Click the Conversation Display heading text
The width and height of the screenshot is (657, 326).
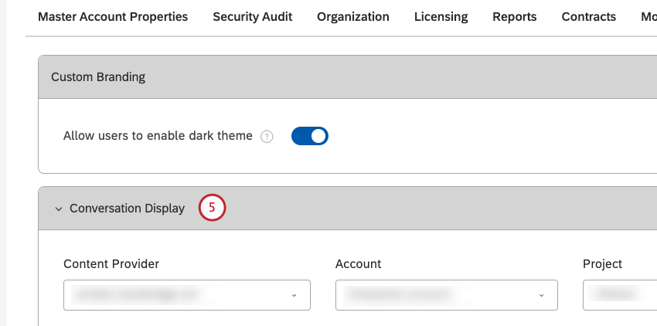click(127, 209)
